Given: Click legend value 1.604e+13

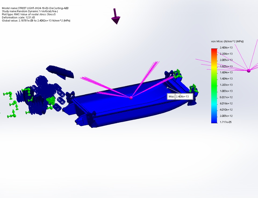Looking at the screenshot, I should (226, 72).
